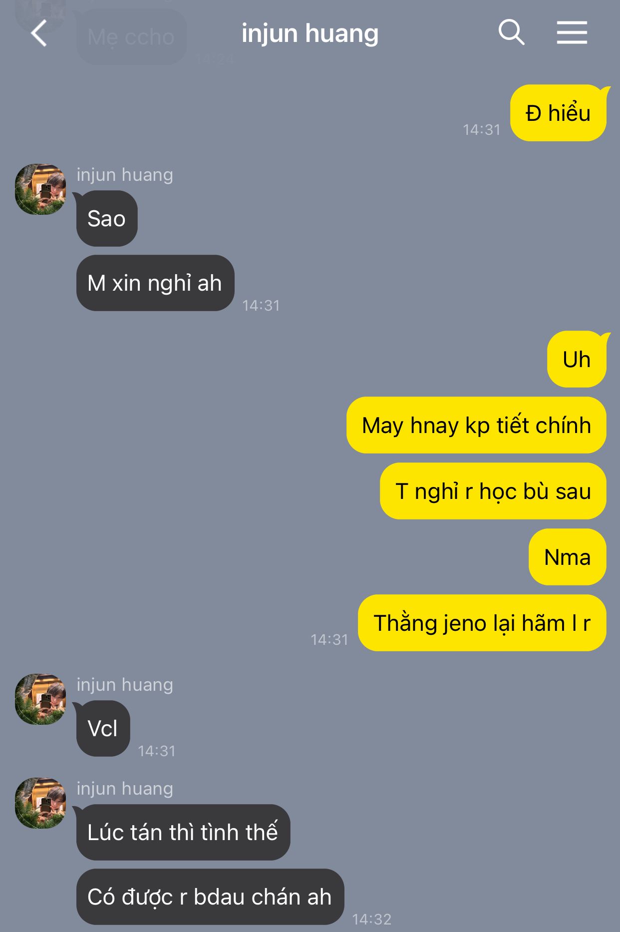Select the 'May hnay kp tiết chính' bubble
This screenshot has height=932, width=620.
coord(476,426)
